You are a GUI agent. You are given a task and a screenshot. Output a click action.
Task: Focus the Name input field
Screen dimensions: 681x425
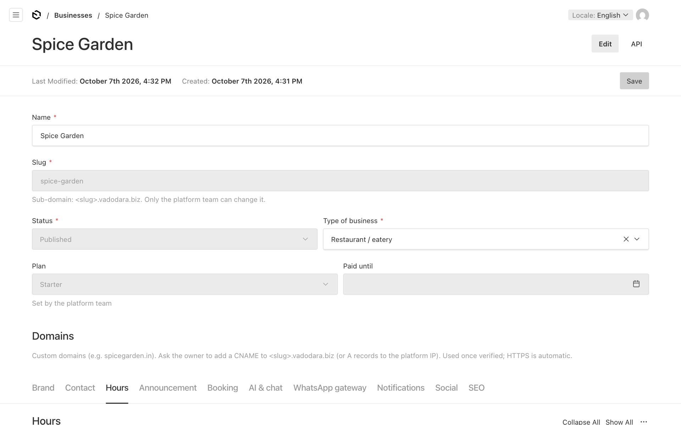click(340, 135)
